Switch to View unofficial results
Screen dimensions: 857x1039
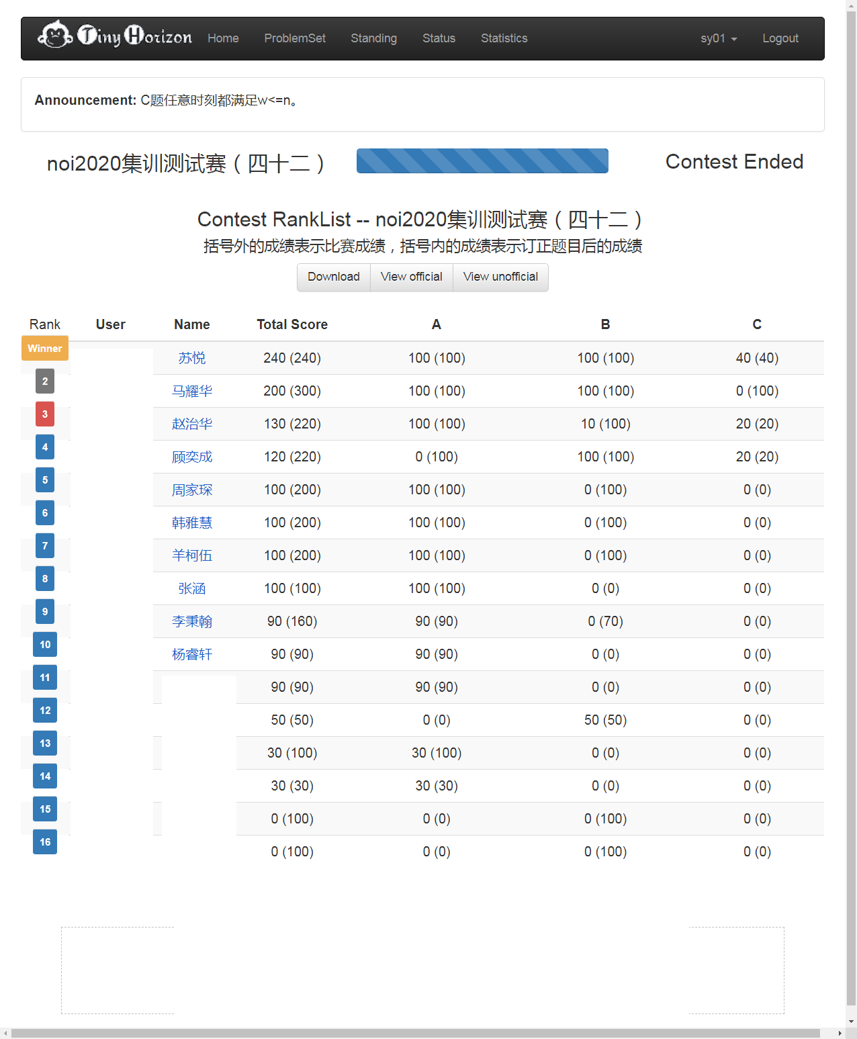click(x=500, y=277)
